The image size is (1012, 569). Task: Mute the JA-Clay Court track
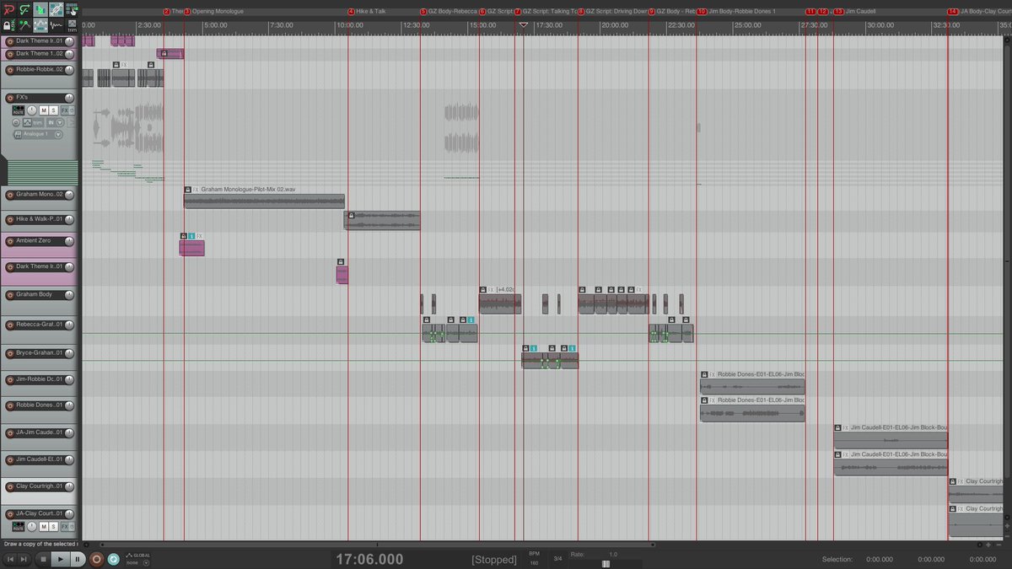pyautogui.click(x=44, y=527)
